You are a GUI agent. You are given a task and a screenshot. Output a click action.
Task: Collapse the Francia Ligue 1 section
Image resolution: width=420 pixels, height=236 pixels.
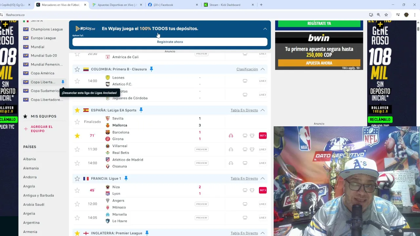pos(262,179)
